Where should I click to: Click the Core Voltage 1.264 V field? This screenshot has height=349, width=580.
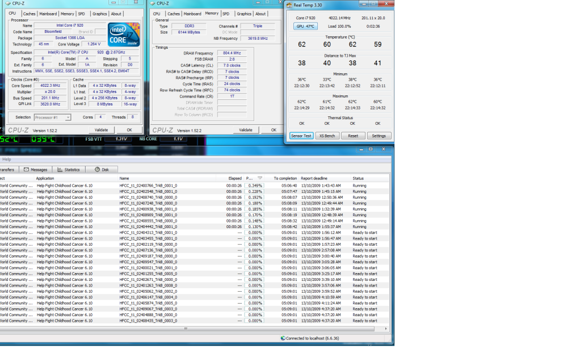coord(94,44)
